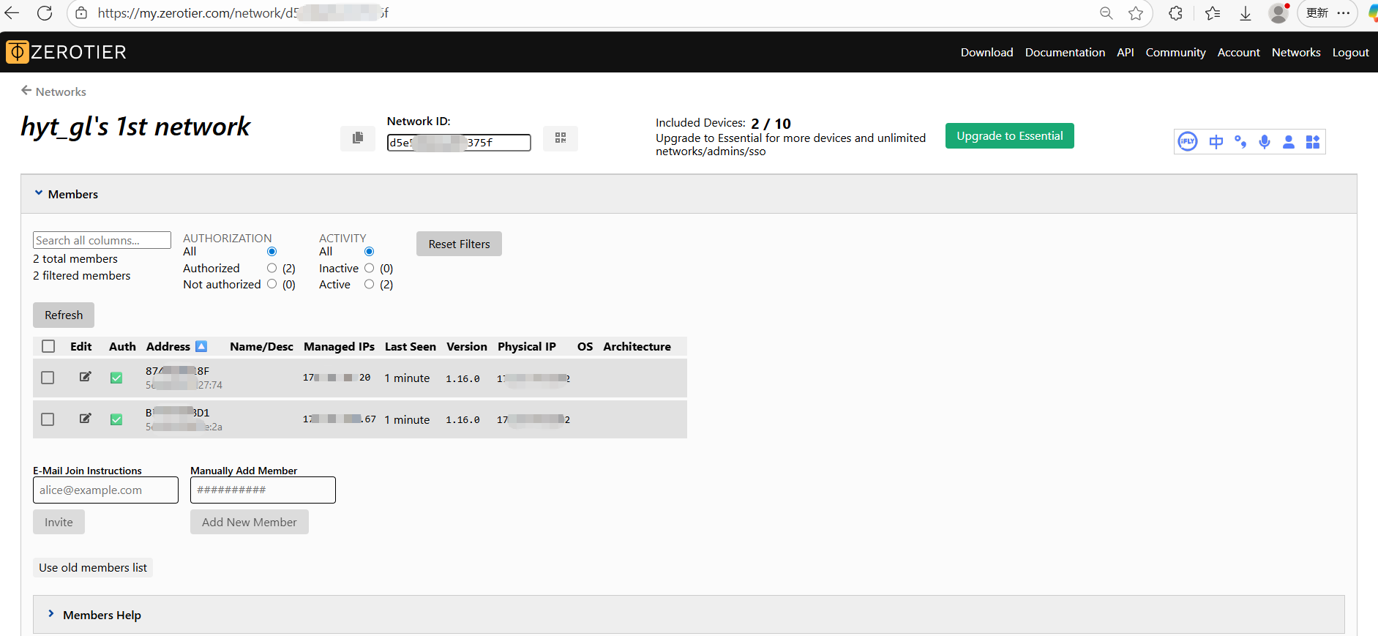
Task: Toggle authorization for member ending 8F
Action: tap(116, 378)
